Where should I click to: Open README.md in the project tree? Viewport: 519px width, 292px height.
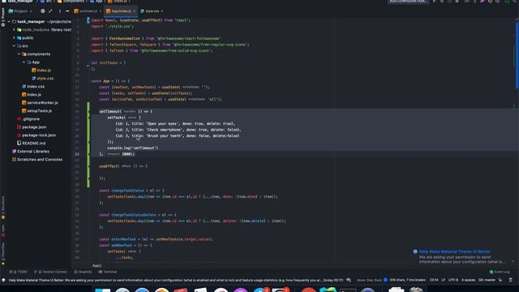click(31, 143)
